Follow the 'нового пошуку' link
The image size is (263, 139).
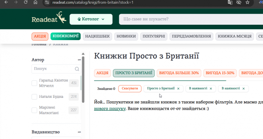[x=110, y=108]
